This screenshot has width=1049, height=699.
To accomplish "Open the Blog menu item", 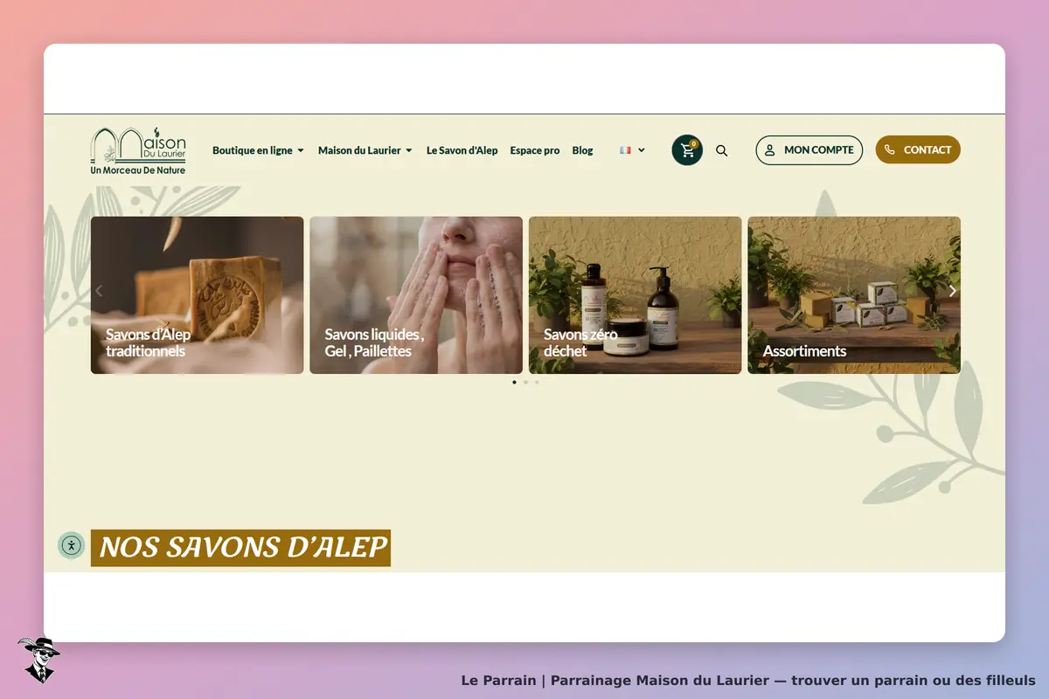I will [x=582, y=150].
